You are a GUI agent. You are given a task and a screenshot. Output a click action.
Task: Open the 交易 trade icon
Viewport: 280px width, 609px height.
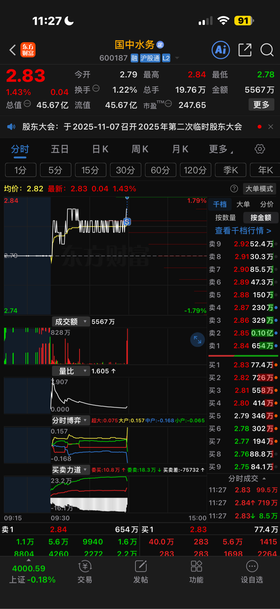pyautogui.click(x=85, y=572)
